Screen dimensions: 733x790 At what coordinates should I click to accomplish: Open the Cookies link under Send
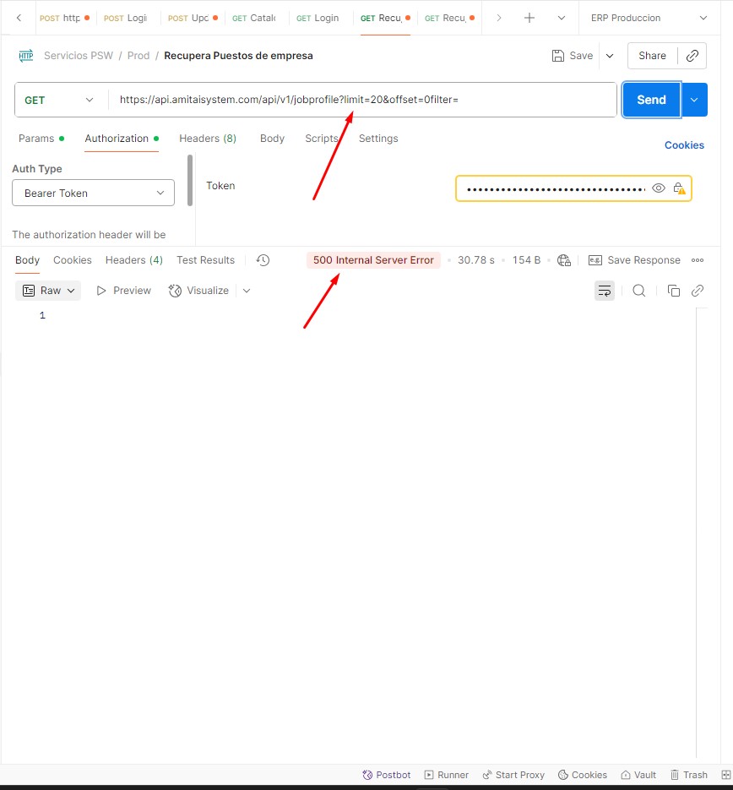click(683, 145)
